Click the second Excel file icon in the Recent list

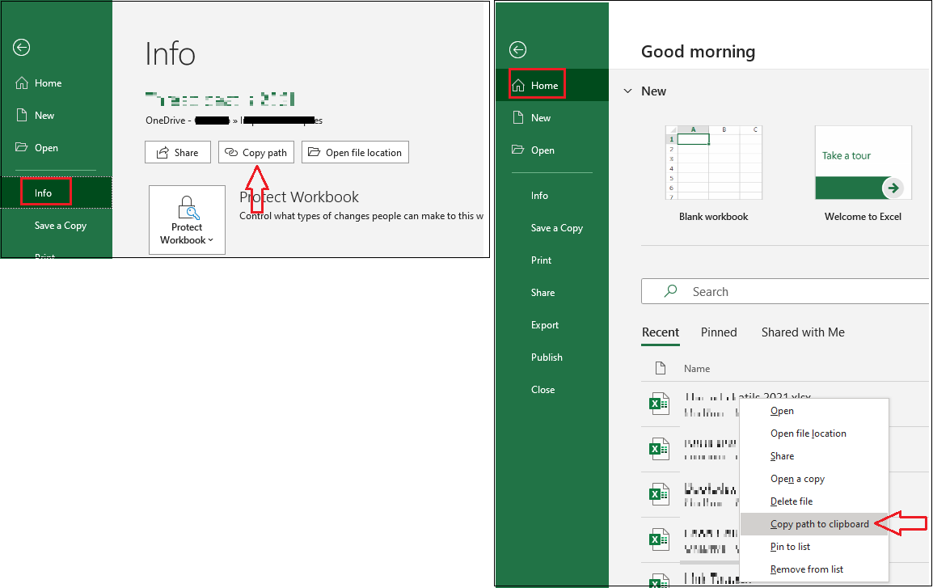(659, 450)
